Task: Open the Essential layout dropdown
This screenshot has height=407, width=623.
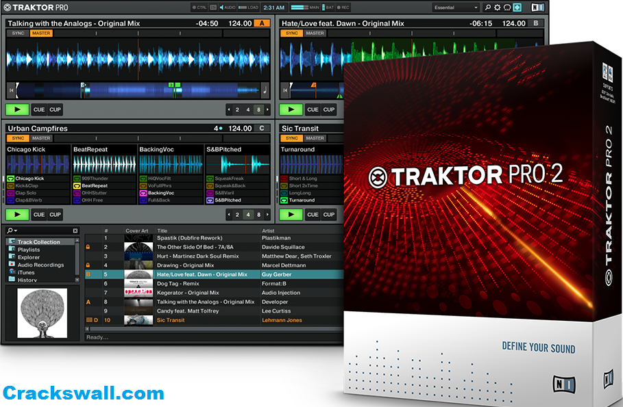Action: pyautogui.click(x=456, y=8)
